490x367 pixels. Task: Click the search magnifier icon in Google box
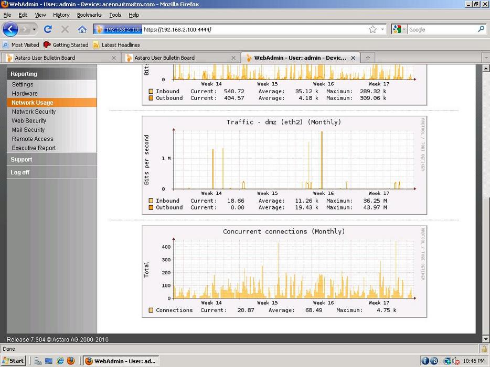(x=481, y=29)
